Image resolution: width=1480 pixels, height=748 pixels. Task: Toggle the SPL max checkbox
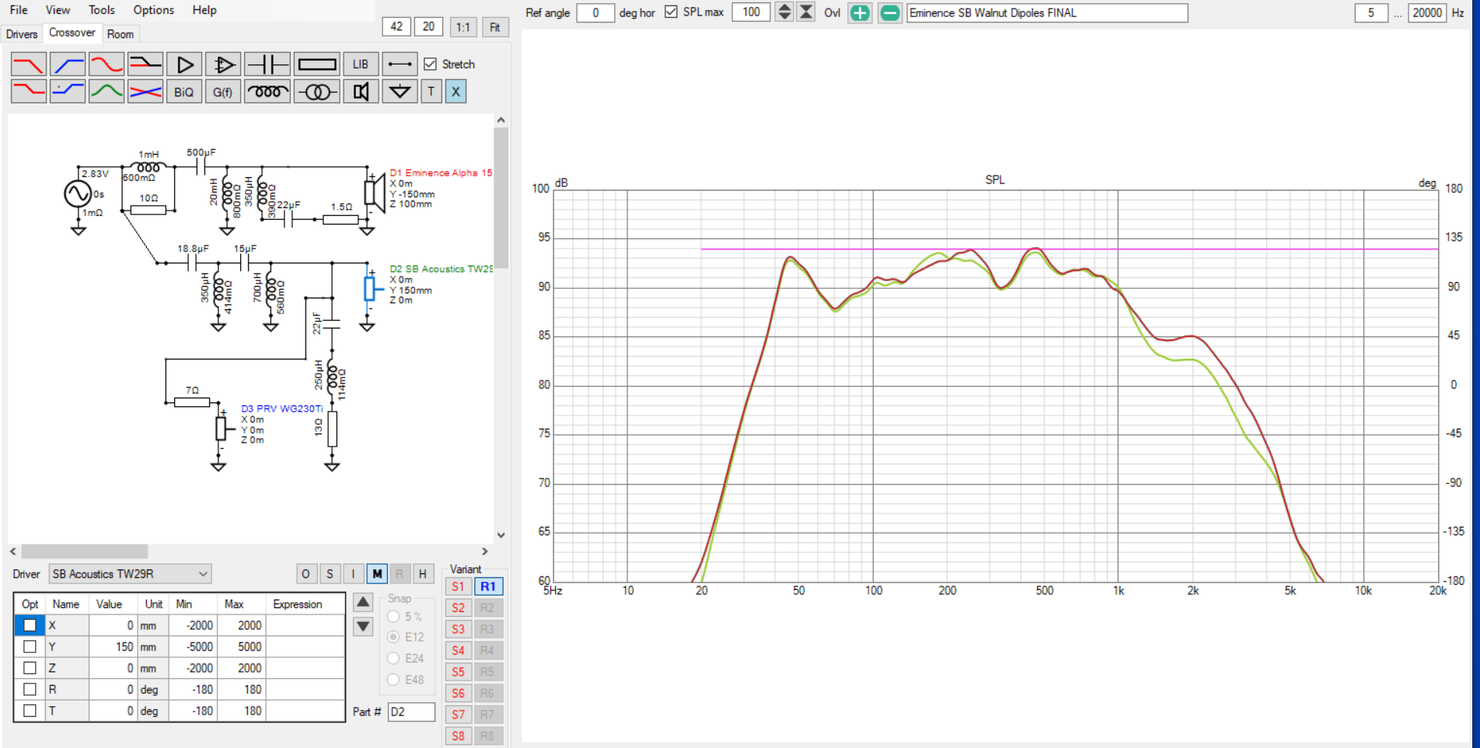pos(672,12)
